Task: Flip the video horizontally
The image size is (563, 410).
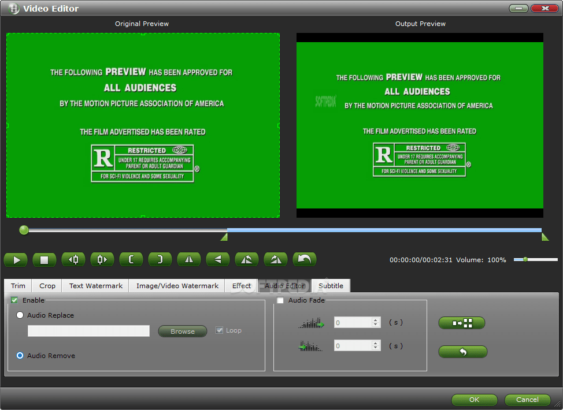Action: [x=189, y=259]
